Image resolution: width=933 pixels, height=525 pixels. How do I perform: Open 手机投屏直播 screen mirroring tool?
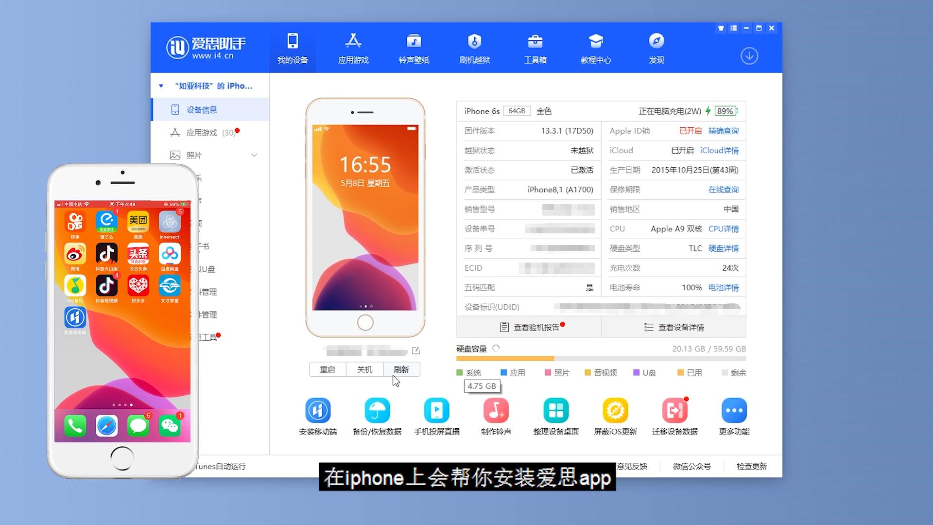(437, 411)
